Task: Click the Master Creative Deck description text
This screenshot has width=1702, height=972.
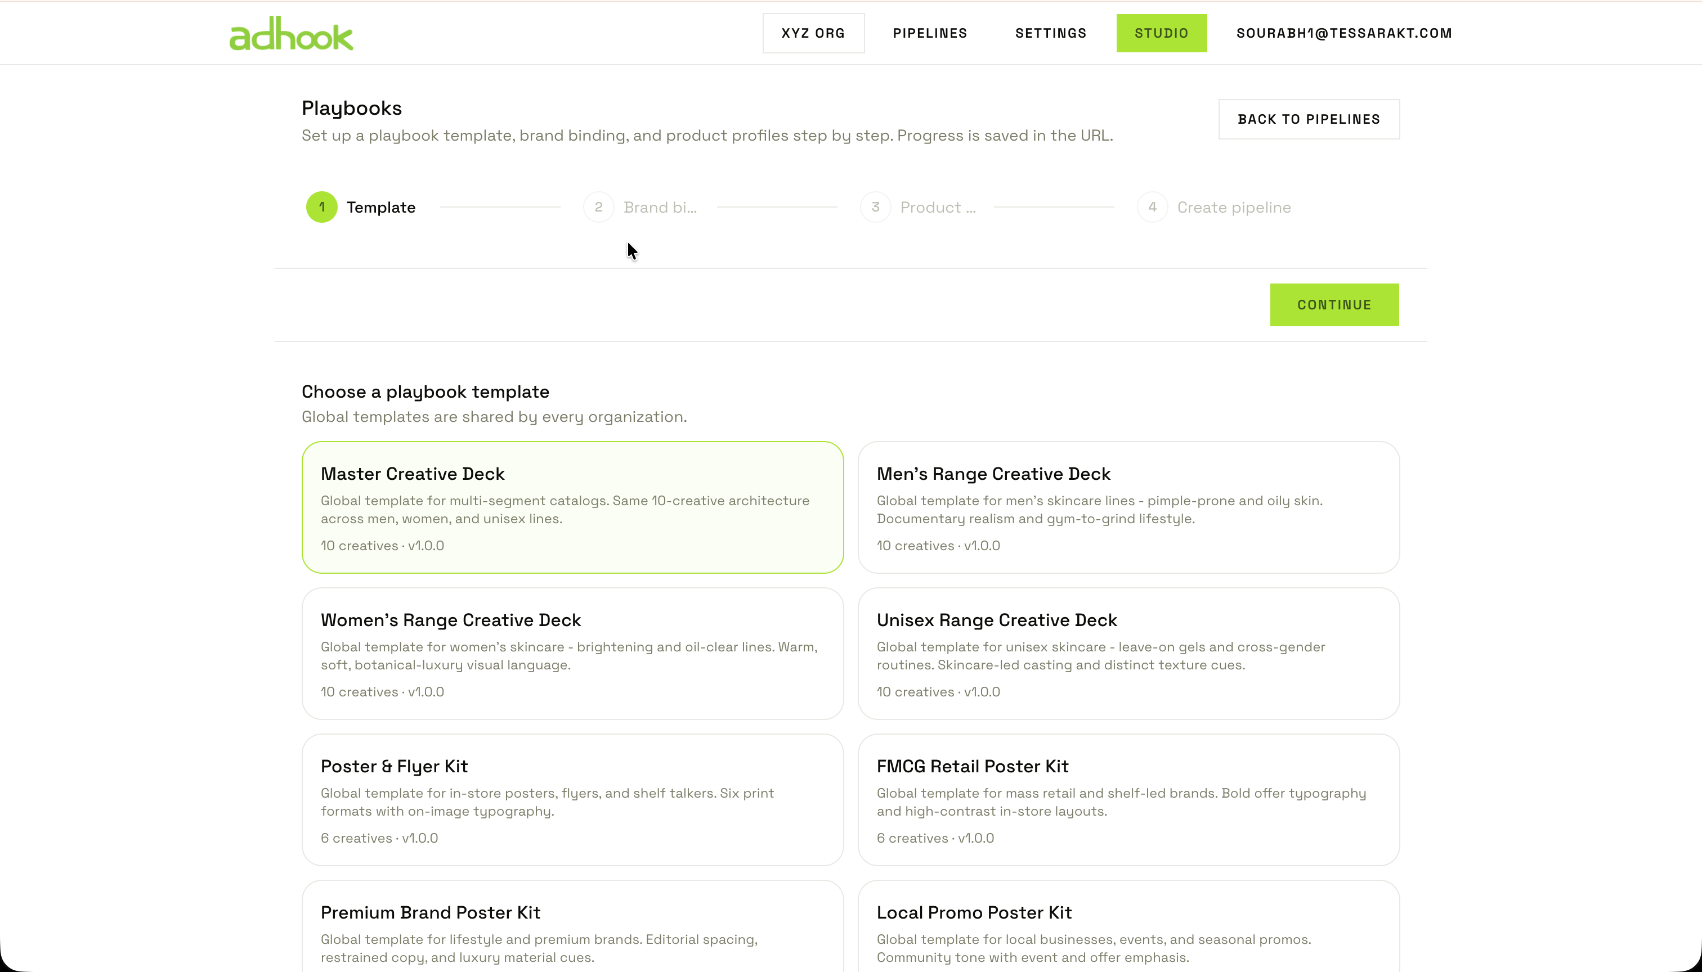Action: [565, 510]
